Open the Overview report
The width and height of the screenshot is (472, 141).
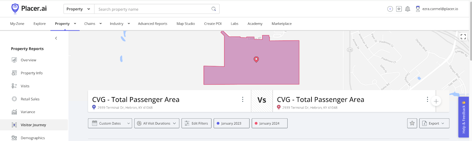[x=28, y=60]
